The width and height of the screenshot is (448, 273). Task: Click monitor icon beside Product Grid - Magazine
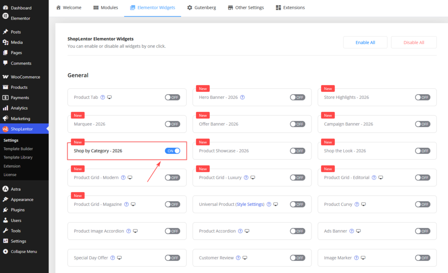click(133, 204)
